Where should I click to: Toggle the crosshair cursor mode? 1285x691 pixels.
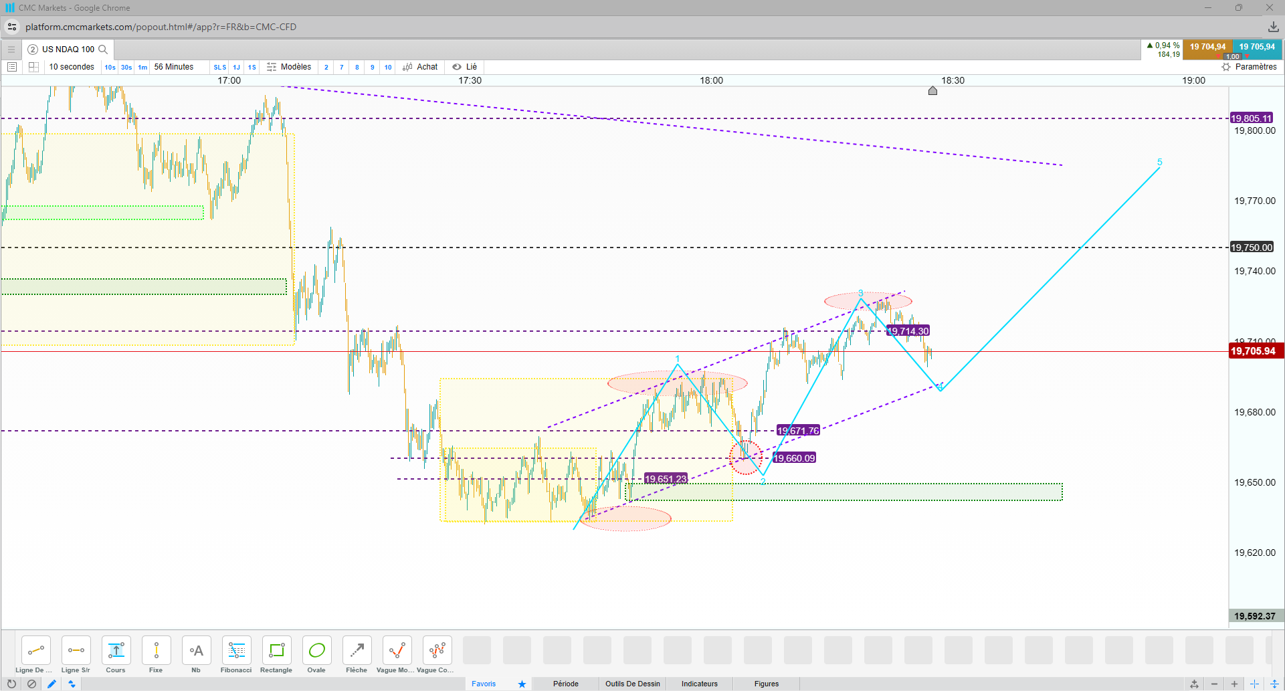1254,684
